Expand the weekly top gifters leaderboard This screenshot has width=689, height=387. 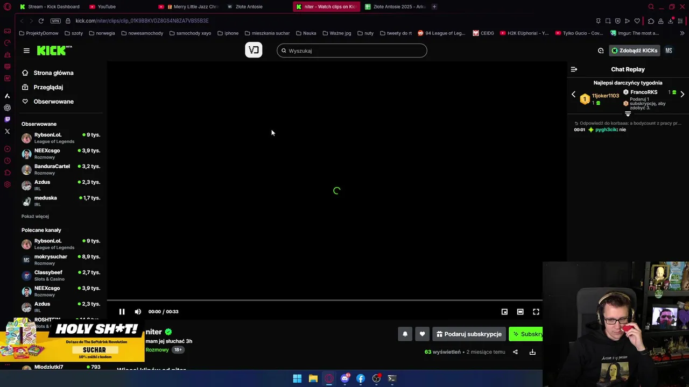628,114
